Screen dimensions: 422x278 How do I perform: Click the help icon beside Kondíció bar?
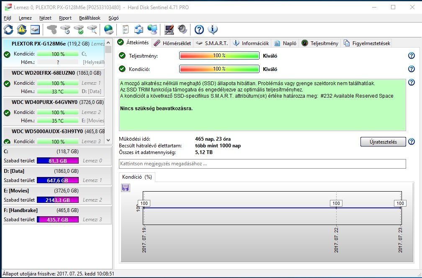pos(412,69)
